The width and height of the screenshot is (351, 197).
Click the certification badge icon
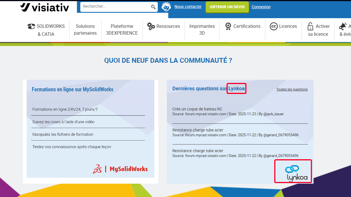coord(228,26)
